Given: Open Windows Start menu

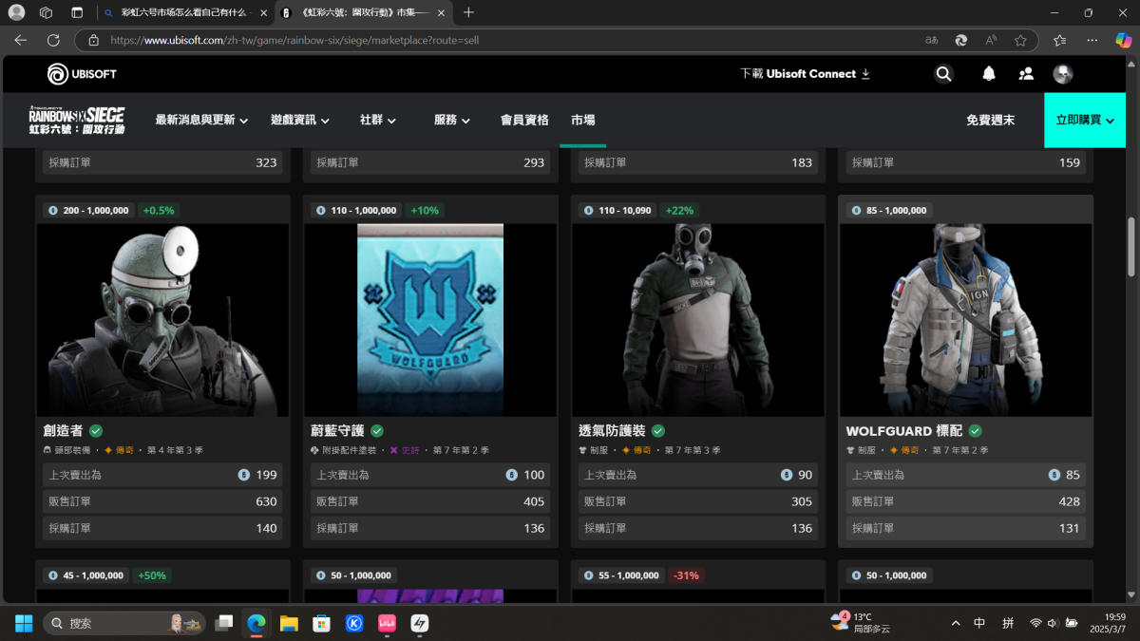Looking at the screenshot, I should [x=24, y=623].
